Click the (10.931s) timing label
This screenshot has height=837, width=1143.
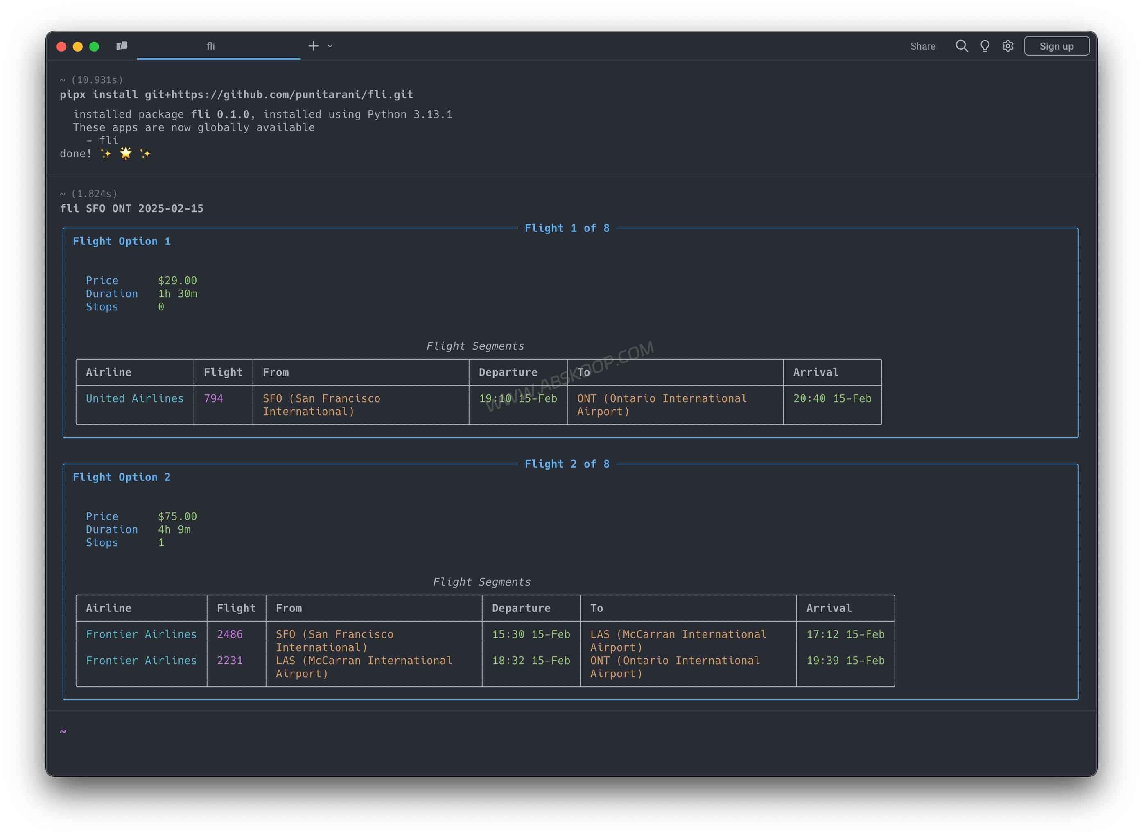(x=97, y=80)
